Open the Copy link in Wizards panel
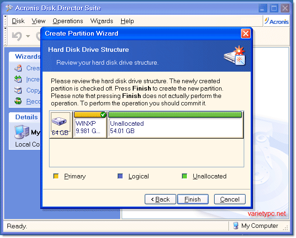 (x=33, y=90)
